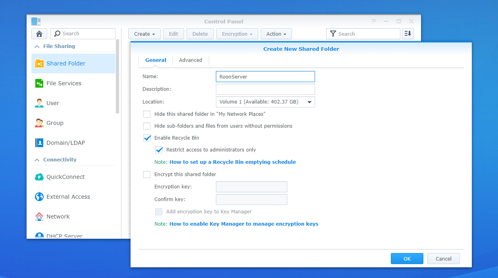Collapse the File Sharing section
The height and width of the screenshot is (278, 498).
click(37, 46)
